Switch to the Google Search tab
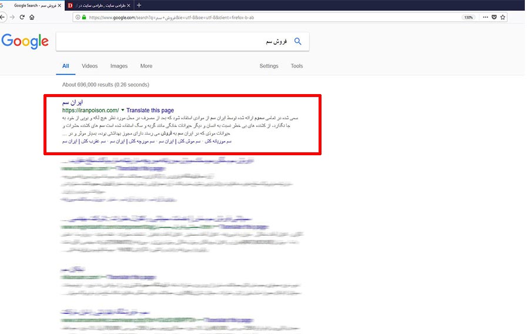 (32, 5)
